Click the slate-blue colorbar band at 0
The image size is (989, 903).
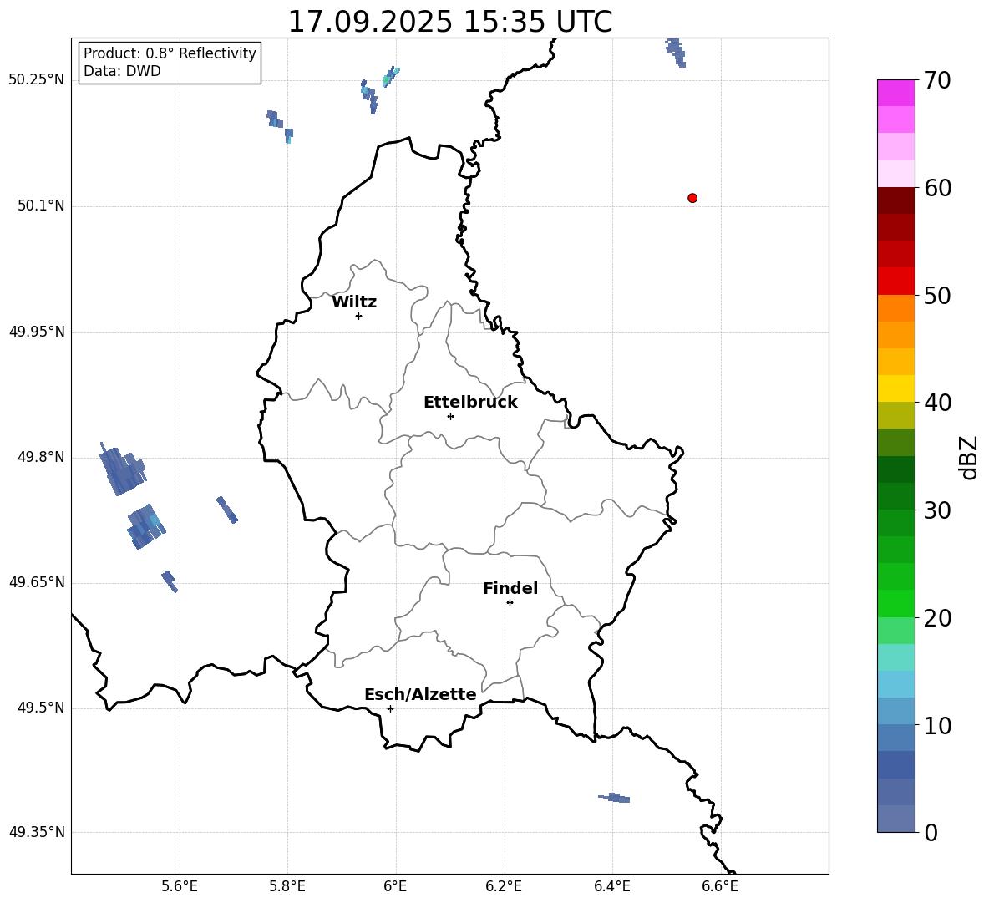(x=896, y=819)
